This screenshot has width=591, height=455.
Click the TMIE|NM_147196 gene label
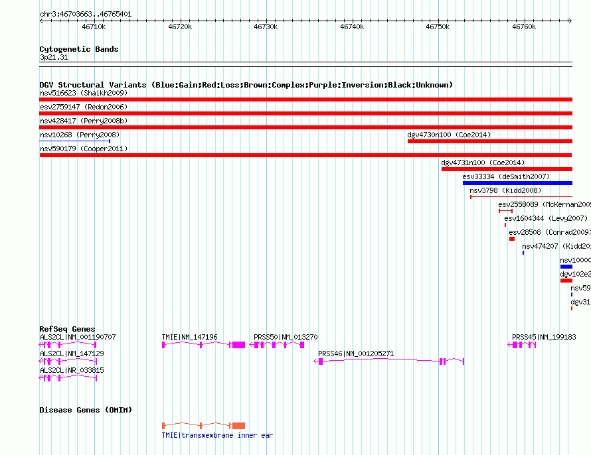coord(190,337)
